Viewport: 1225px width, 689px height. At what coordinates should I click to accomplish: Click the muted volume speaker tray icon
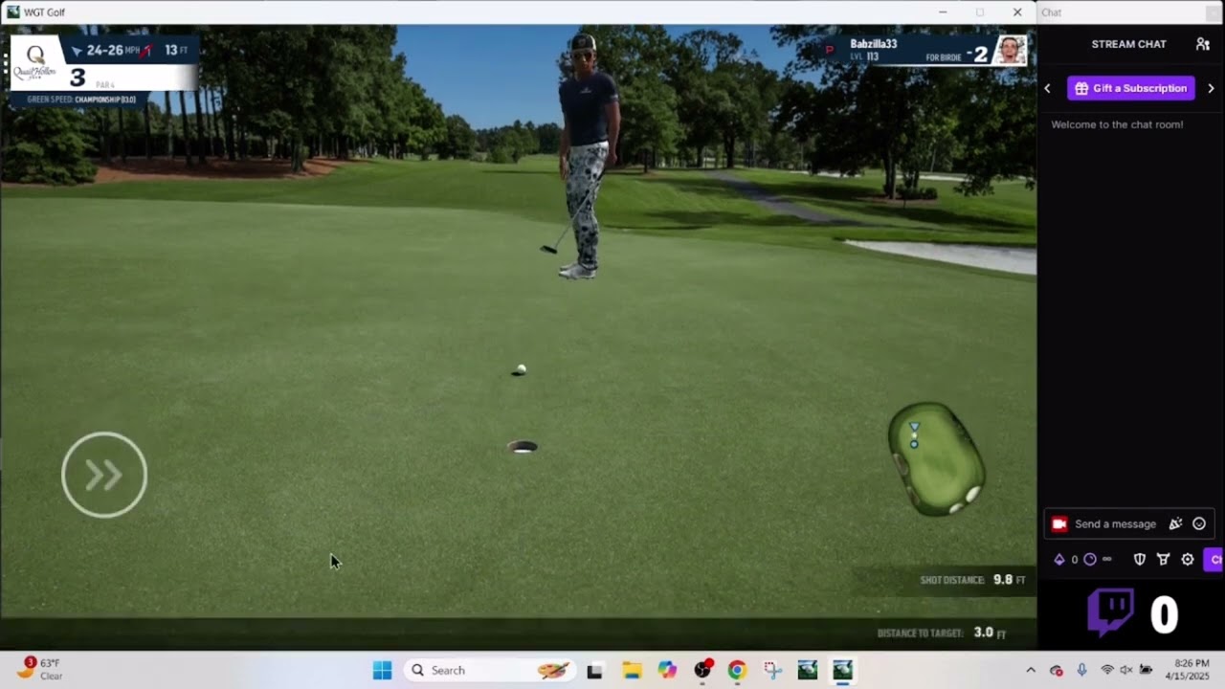[1126, 670]
